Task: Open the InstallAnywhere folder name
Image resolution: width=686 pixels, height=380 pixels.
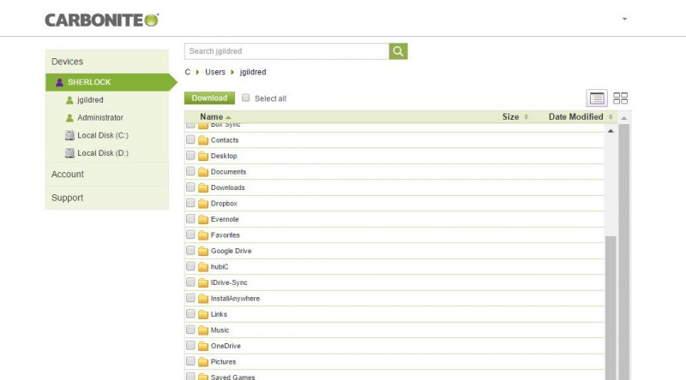Action: pos(235,299)
